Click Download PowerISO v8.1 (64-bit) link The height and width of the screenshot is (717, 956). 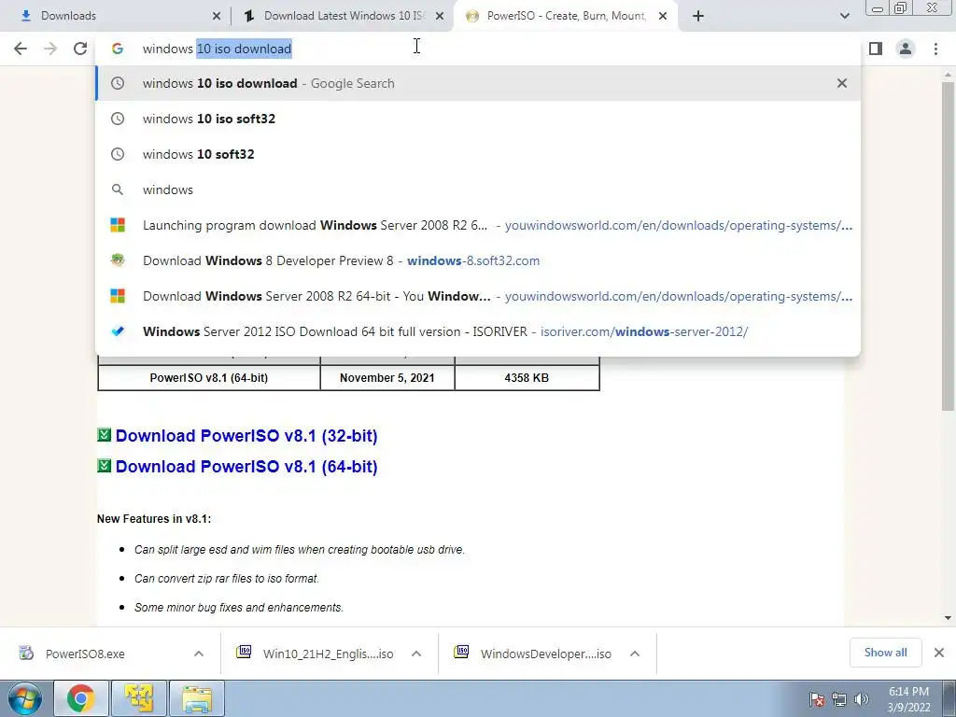(246, 467)
